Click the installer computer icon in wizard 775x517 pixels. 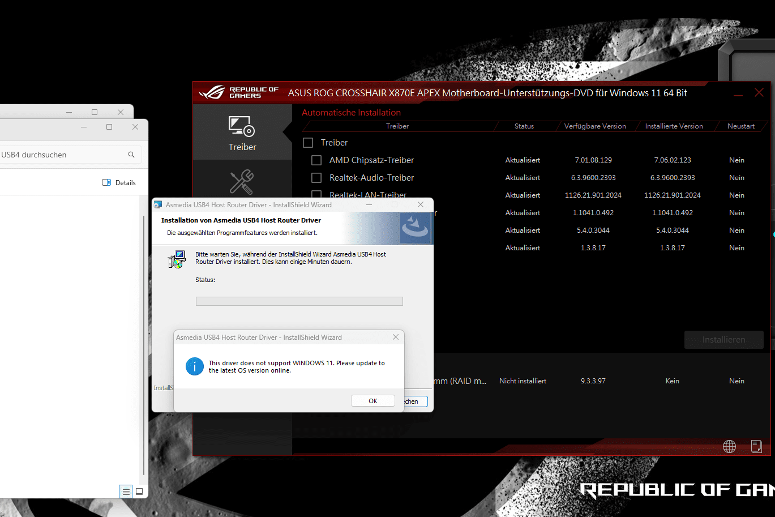pos(177,259)
